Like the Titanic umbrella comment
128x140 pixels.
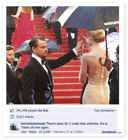coord(24,132)
